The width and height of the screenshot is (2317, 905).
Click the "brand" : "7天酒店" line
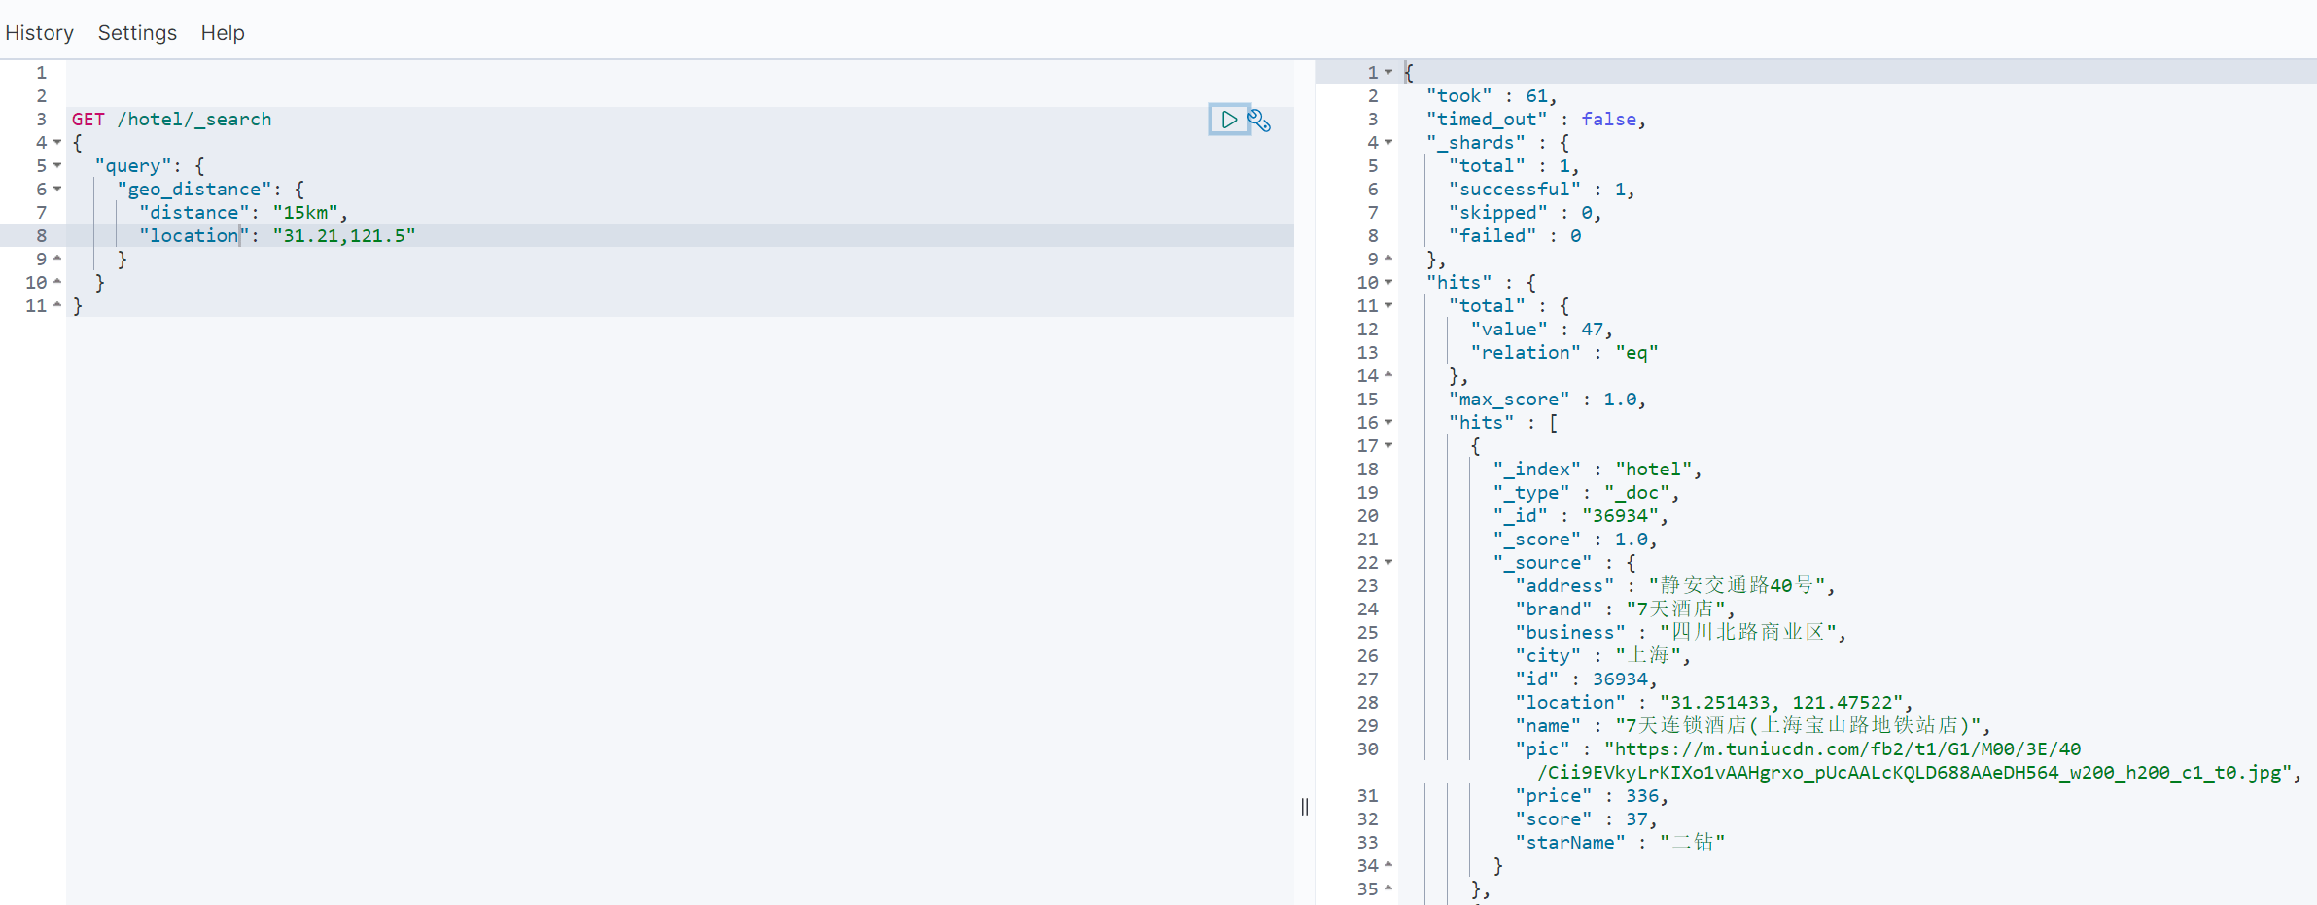click(1625, 609)
